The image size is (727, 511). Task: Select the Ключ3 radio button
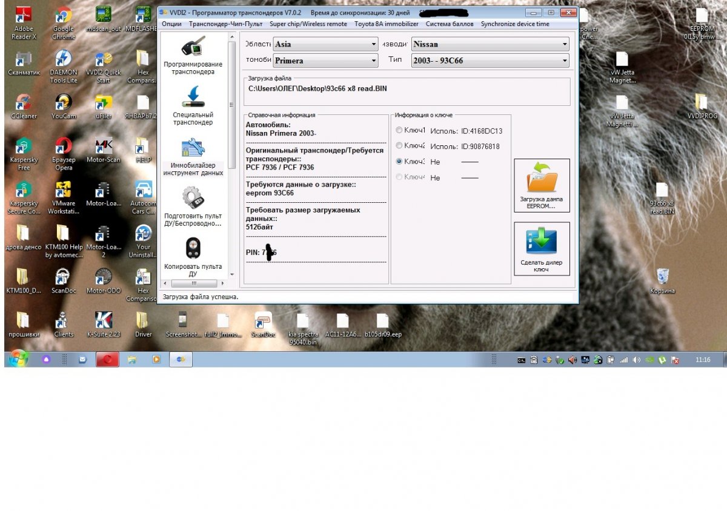399,162
